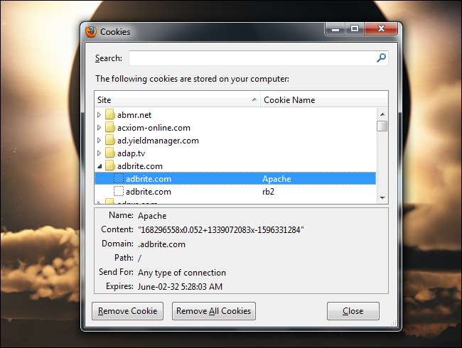
Task: Click the Remove Cookie button
Action: 127,311
